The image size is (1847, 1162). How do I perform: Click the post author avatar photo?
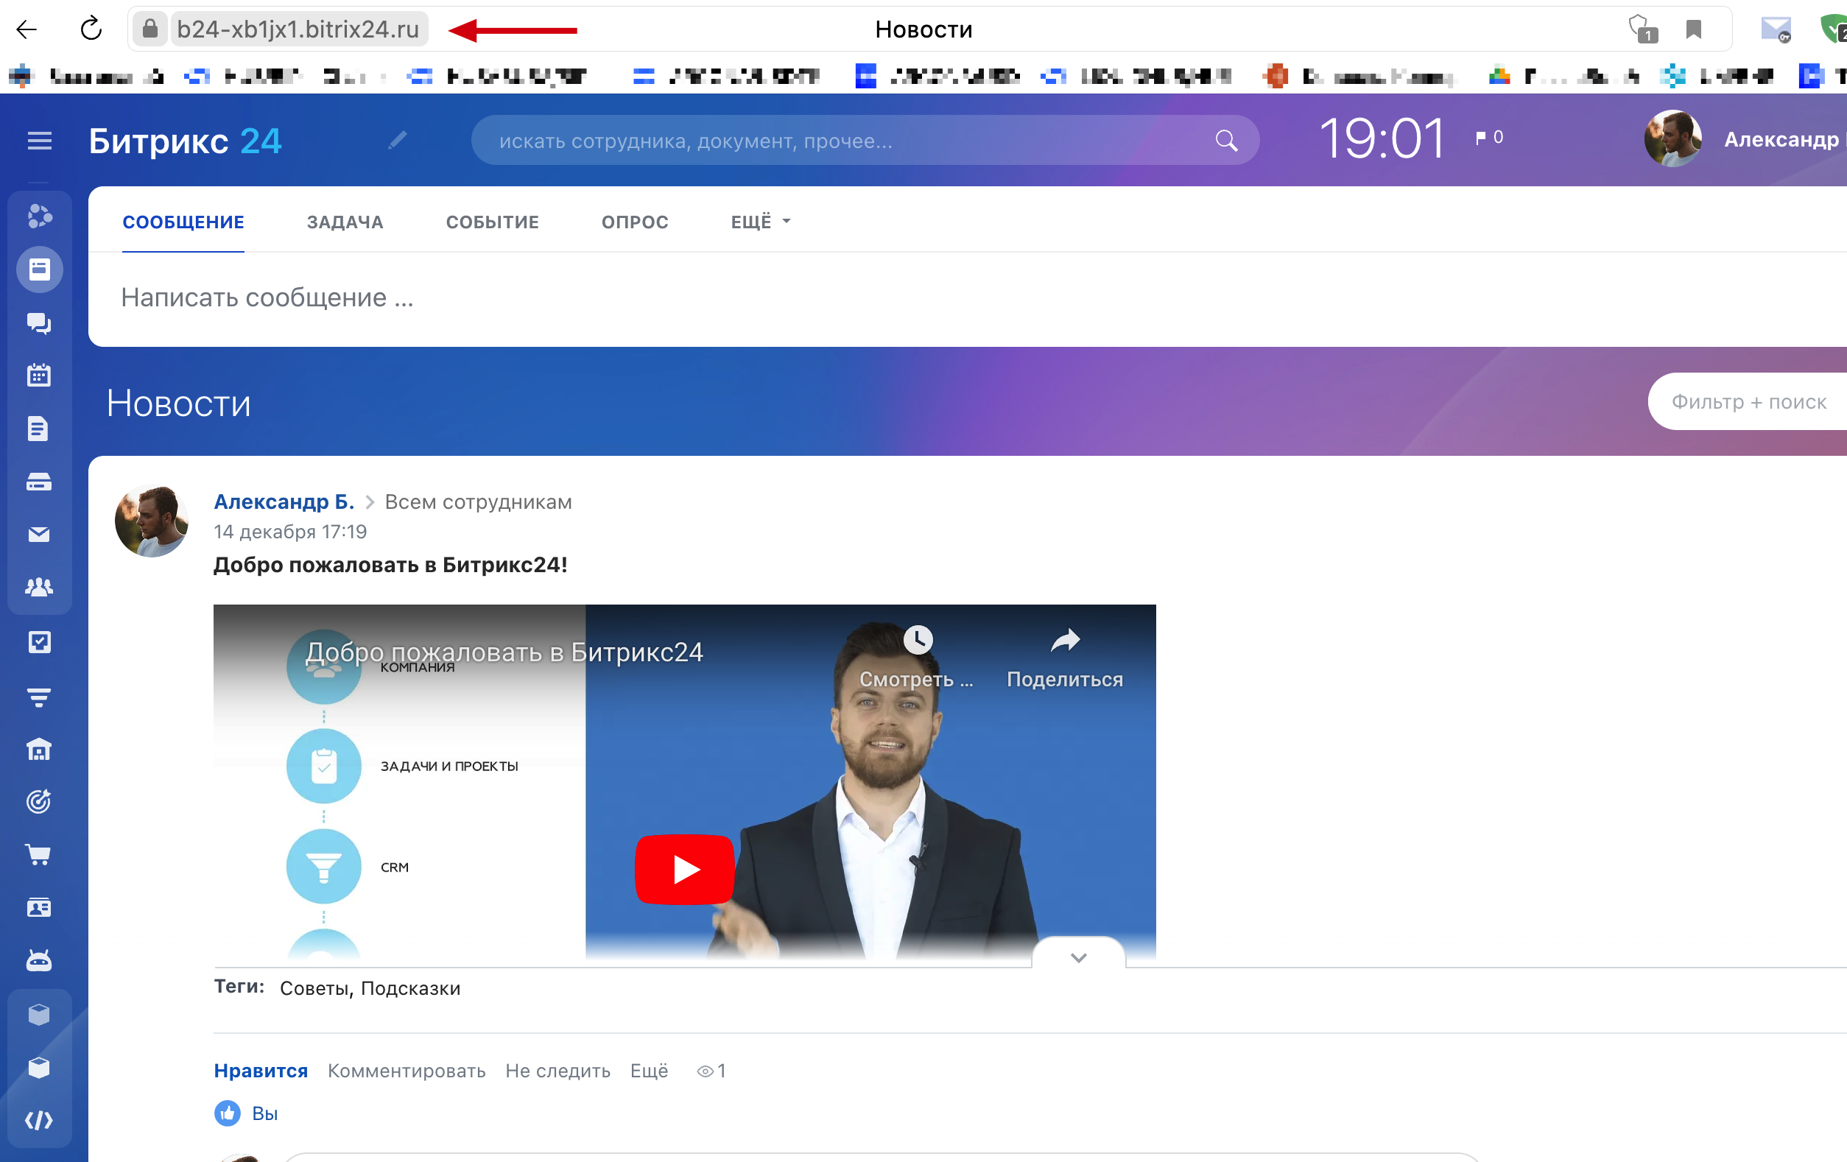point(151,521)
